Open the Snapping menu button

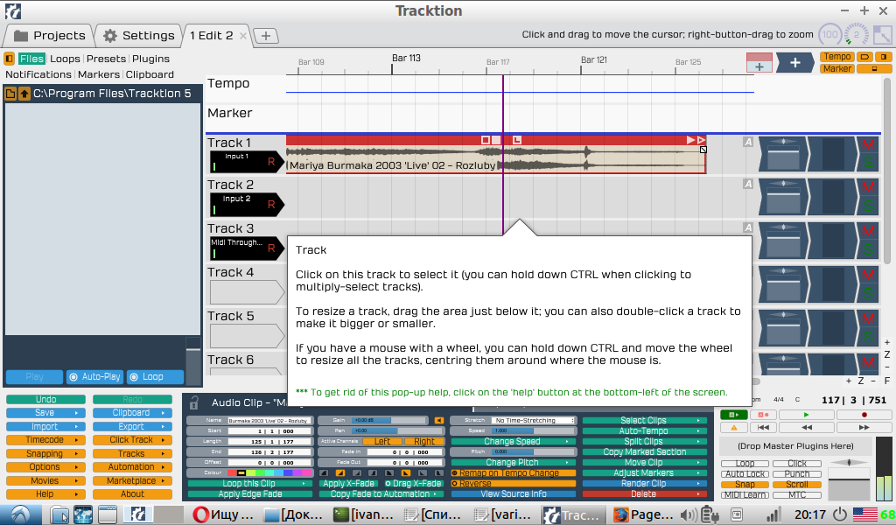(x=45, y=453)
